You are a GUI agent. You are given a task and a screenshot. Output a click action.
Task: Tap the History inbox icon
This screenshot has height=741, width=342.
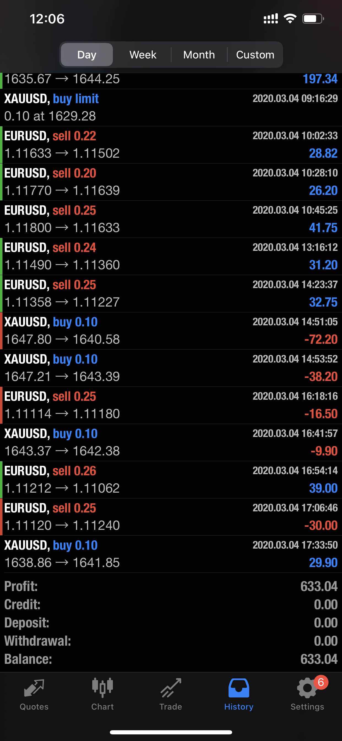coord(238,688)
